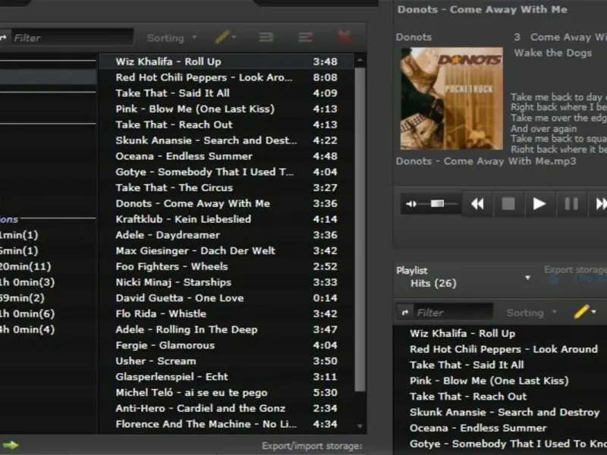Click the '20min(11)' duration entry in sidebar
The image size is (607, 455).
pos(25,267)
